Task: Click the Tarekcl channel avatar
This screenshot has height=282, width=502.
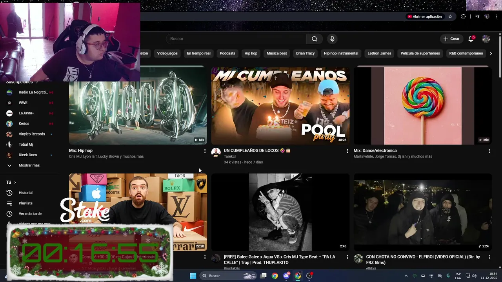Action: tap(216, 153)
